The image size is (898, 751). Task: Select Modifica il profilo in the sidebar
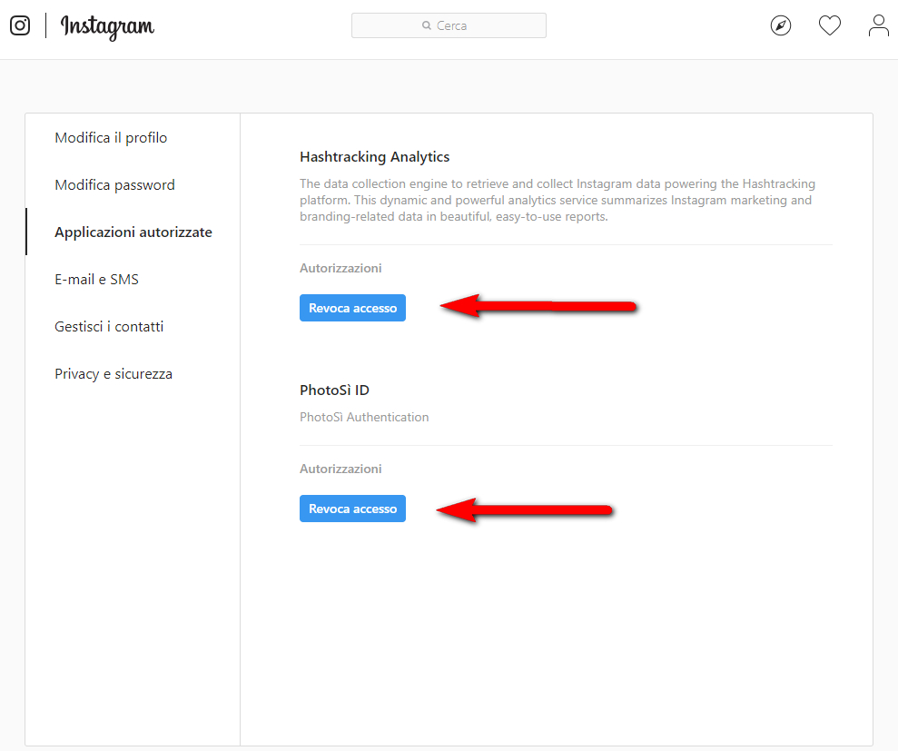[111, 137]
